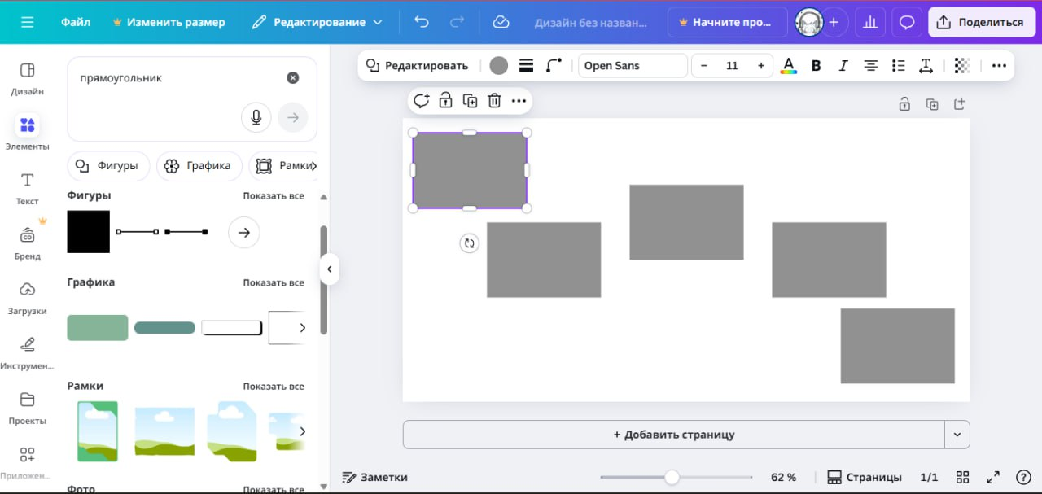Expand the arrow next to Добавить страницу
The height and width of the screenshot is (494, 1042).
coord(957,435)
